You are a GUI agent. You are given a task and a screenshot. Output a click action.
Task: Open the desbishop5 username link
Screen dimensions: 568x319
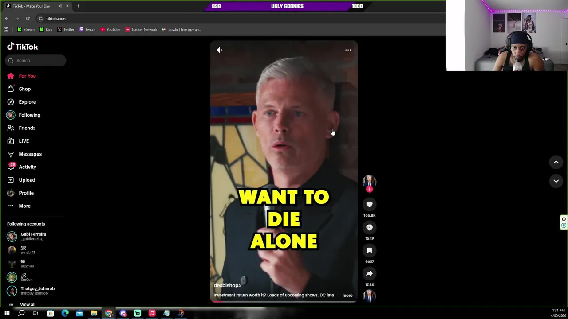227,285
